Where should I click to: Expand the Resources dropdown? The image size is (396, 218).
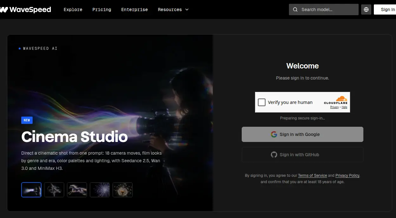point(173,10)
